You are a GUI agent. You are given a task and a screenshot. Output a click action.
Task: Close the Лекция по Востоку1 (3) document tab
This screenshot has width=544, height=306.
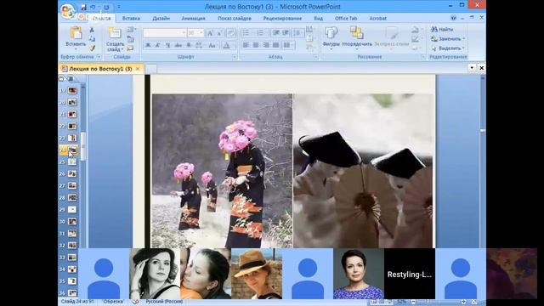(x=138, y=69)
